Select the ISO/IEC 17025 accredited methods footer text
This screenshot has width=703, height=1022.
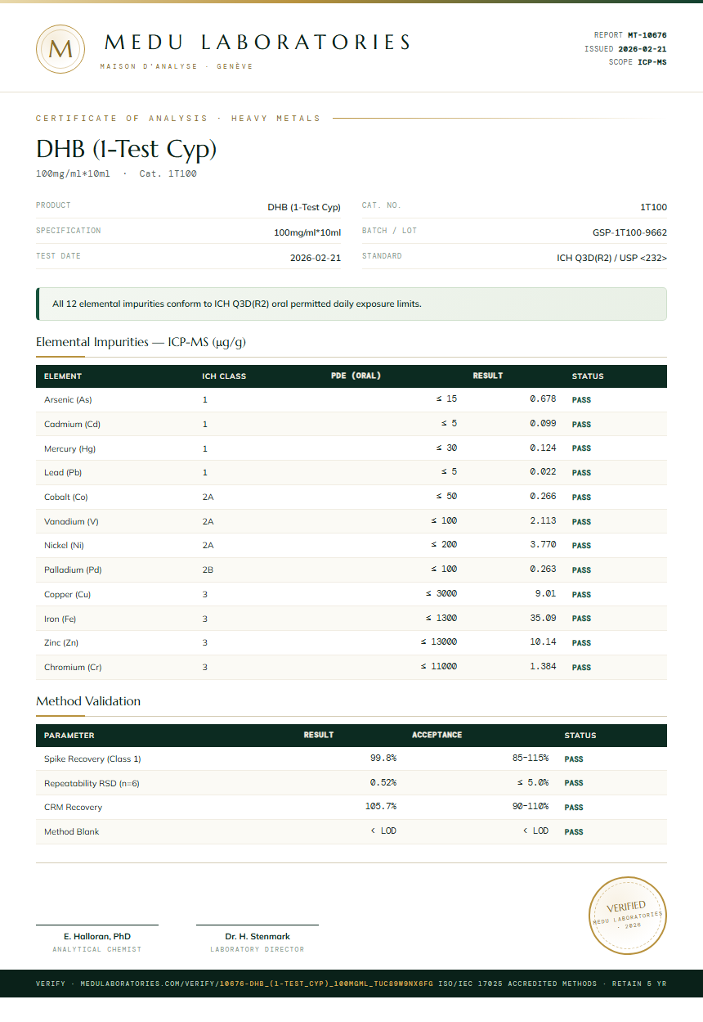[x=518, y=984]
